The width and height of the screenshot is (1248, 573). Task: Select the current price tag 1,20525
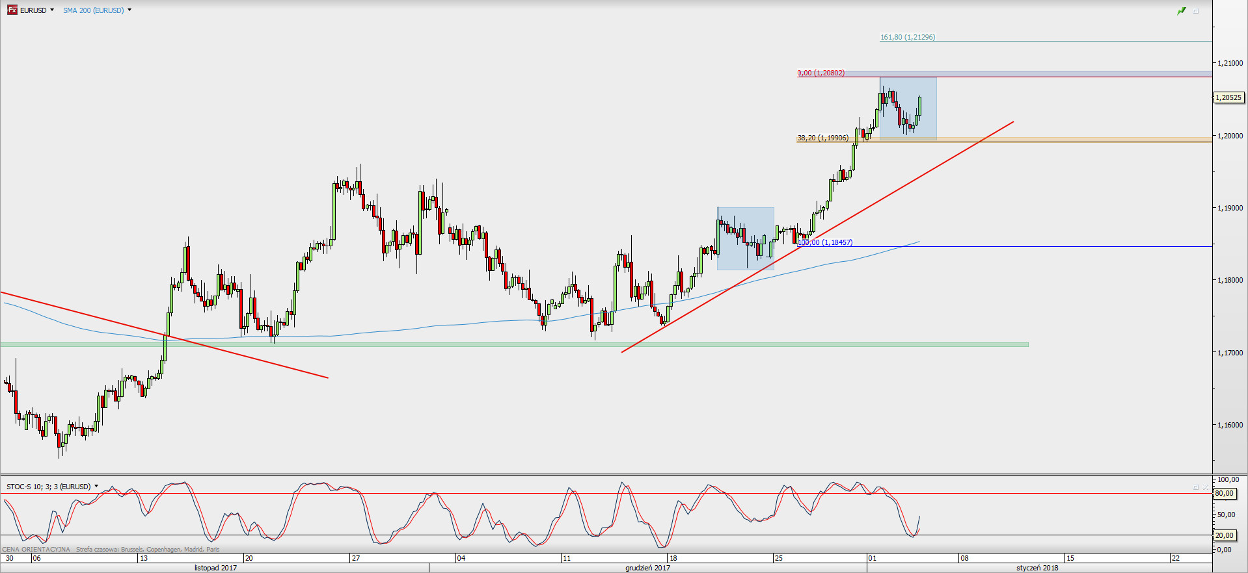(x=1229, y=97)
